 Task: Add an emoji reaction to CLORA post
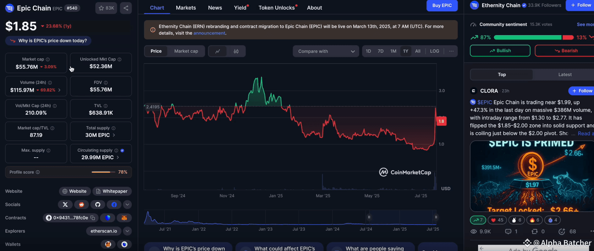click(x=562, y=232)
